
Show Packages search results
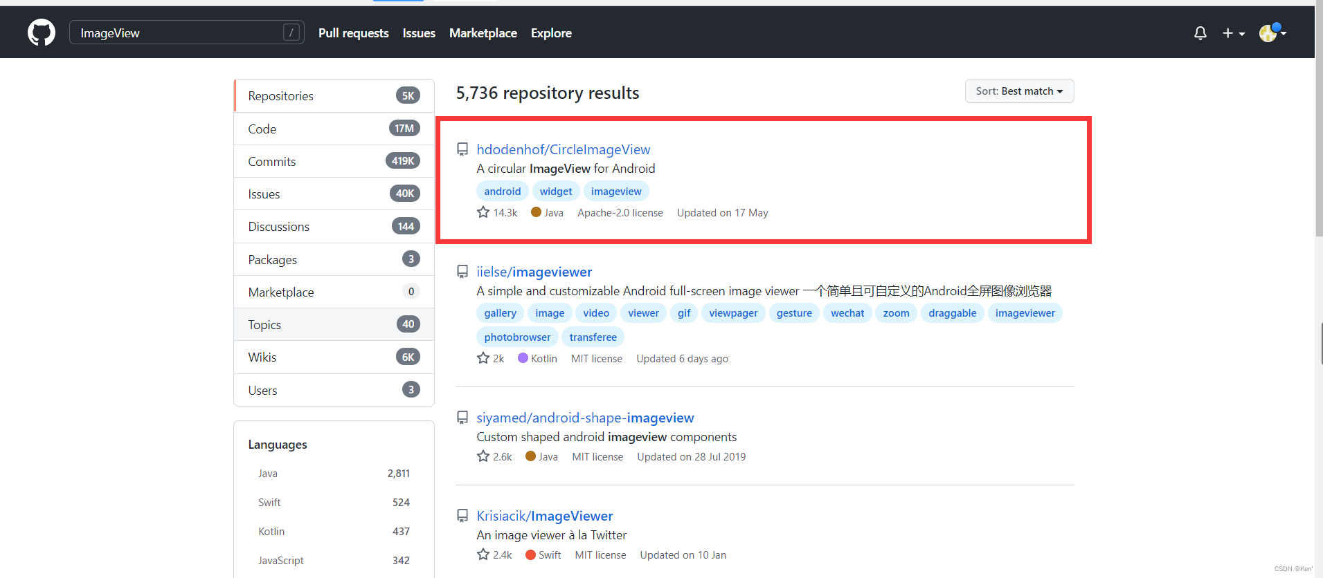coord(334,259)
